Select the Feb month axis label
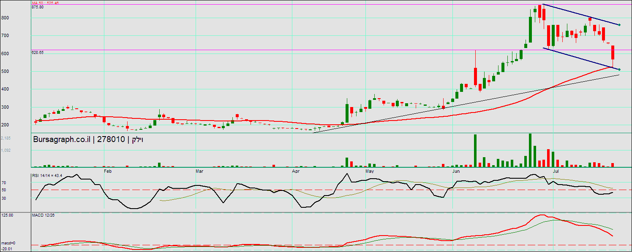632x252 pixels. pos(107,171)
